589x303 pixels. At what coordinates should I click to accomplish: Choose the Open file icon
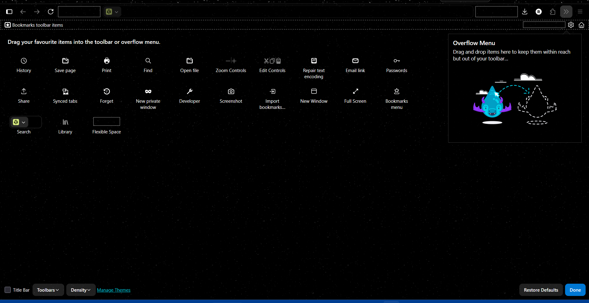tap(189, 61)
